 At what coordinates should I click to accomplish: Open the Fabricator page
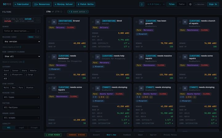pyautogui.click(x=22, y=4)
